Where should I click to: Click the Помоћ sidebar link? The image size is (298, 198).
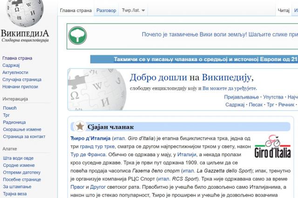click(9, 108)
